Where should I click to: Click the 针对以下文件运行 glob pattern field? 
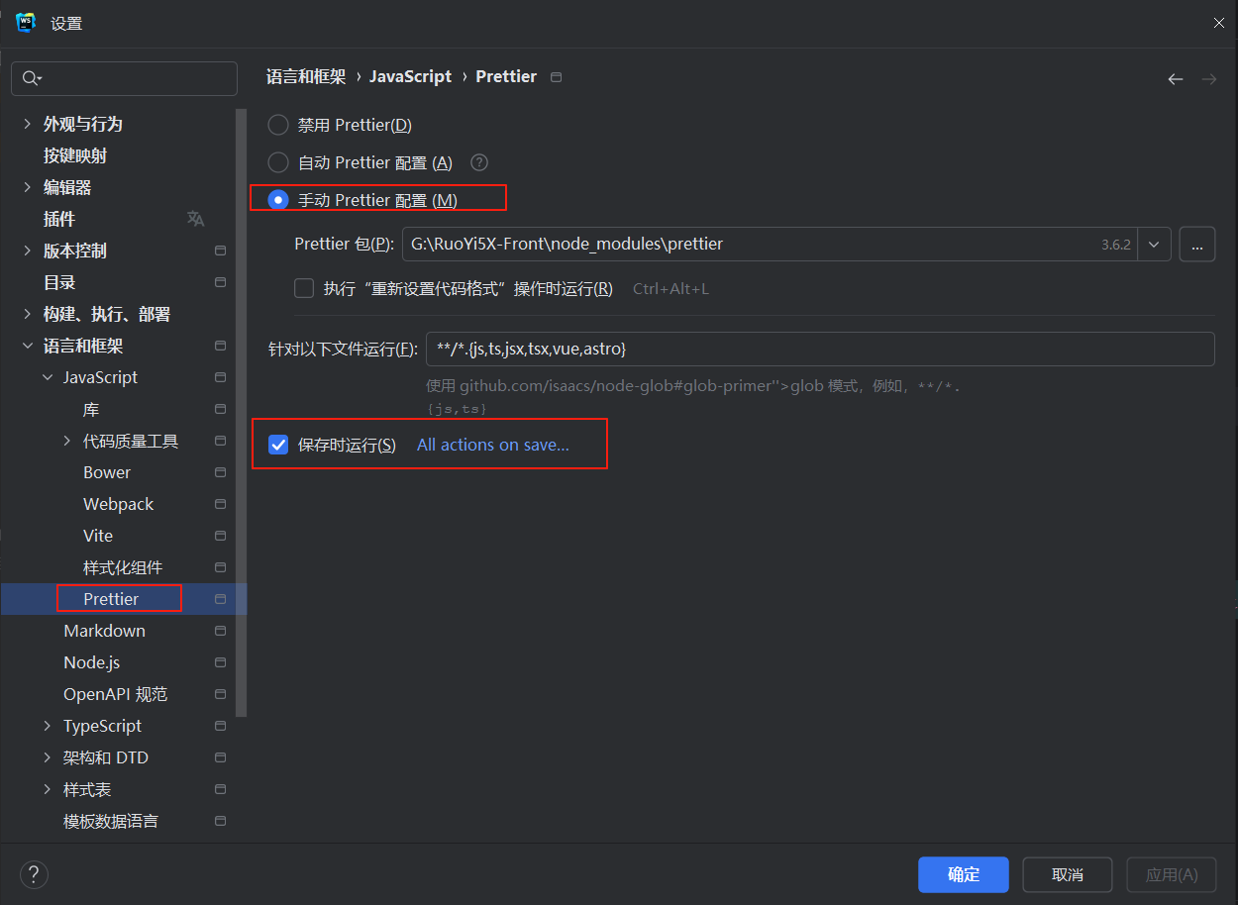click(820, 349)
